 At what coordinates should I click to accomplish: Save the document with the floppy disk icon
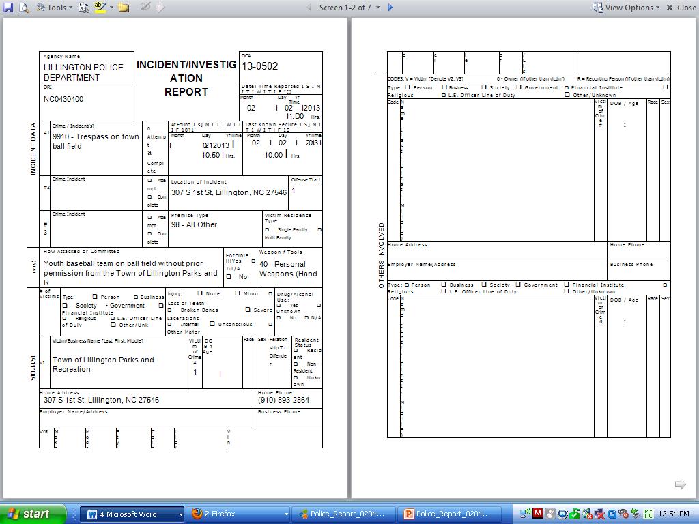click(x=8, y=7)
